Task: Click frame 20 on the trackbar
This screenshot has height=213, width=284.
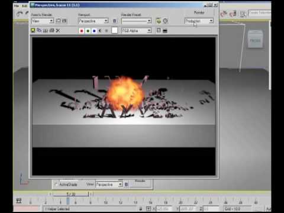Action: [x=180, y=202]
